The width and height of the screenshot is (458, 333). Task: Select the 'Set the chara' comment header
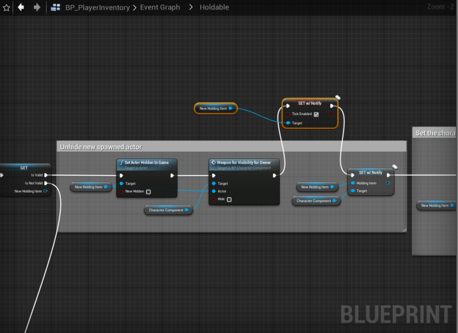coord(434,133)
